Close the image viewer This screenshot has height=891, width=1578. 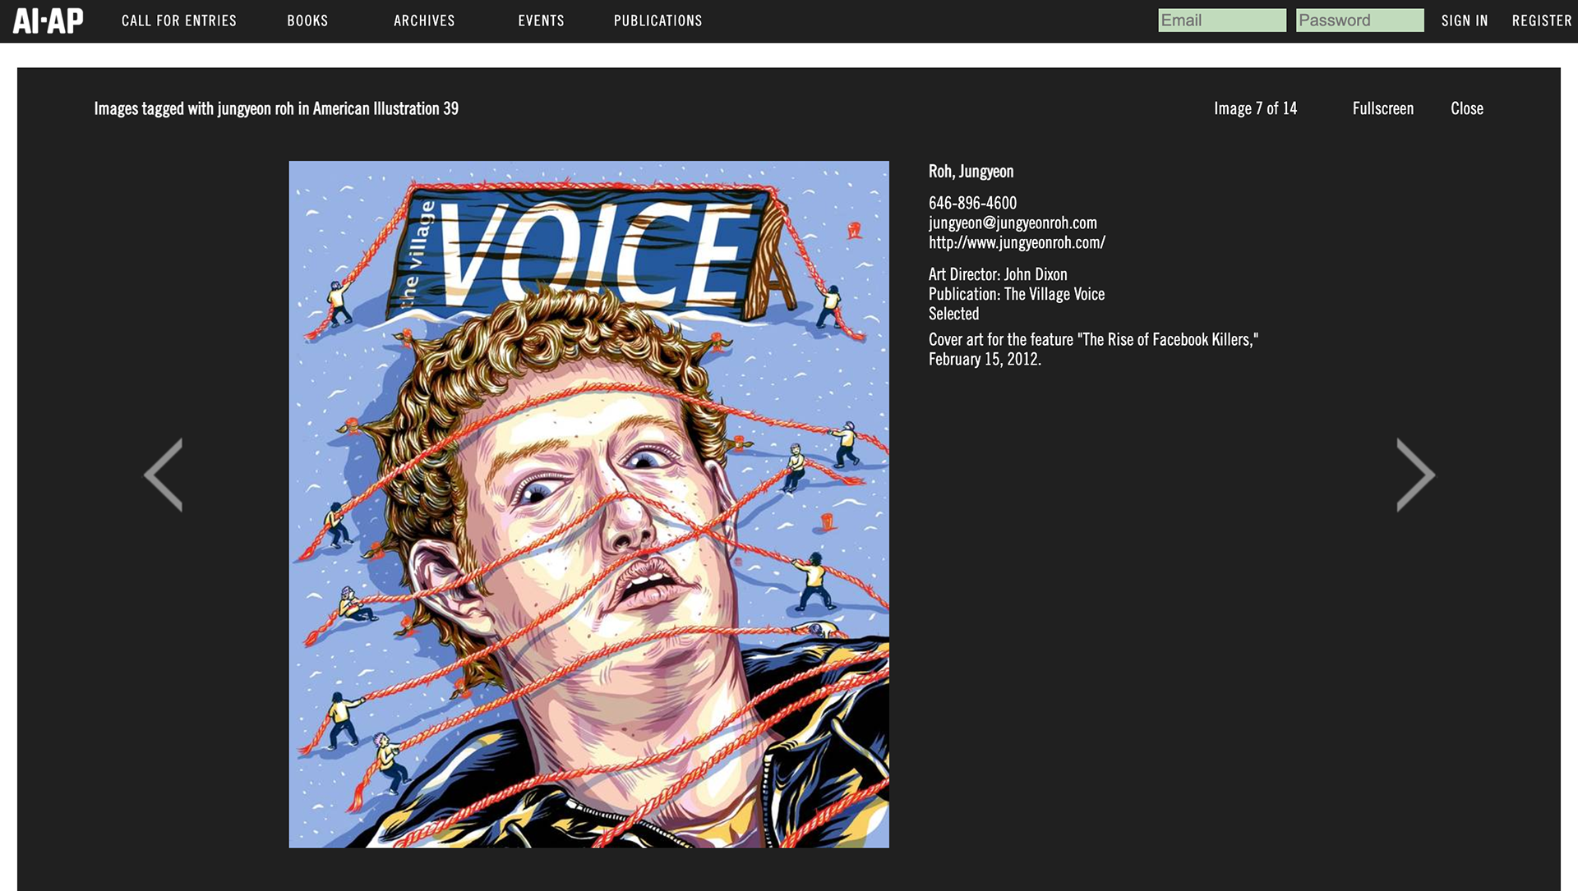coord(1466,108)
